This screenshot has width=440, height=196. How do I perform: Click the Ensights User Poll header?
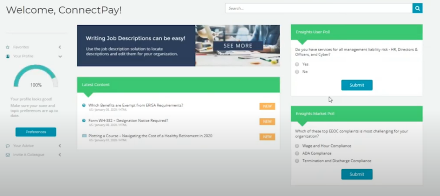click(x=357, y=32)
